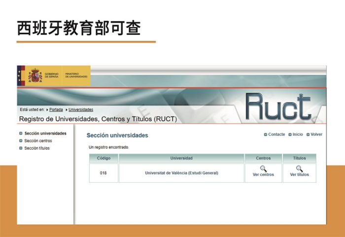The width and height of the screenshot is (345, 237).
Task: Select the 018 code cell
Action: point(103,173)
